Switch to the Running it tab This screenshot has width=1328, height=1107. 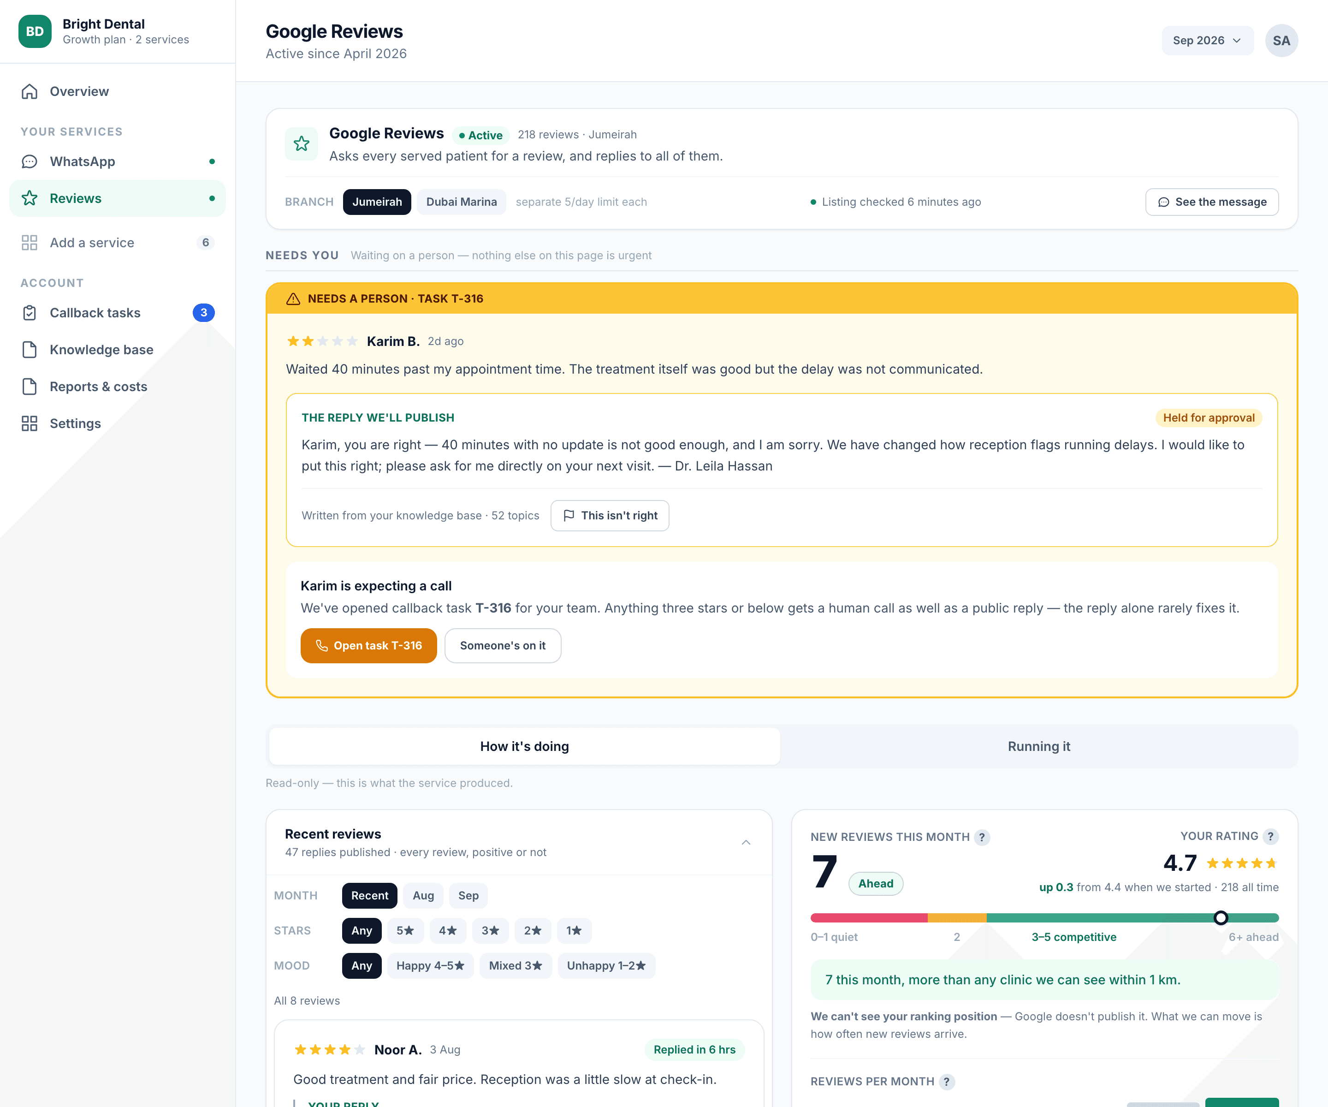[x=1039, y=747]
